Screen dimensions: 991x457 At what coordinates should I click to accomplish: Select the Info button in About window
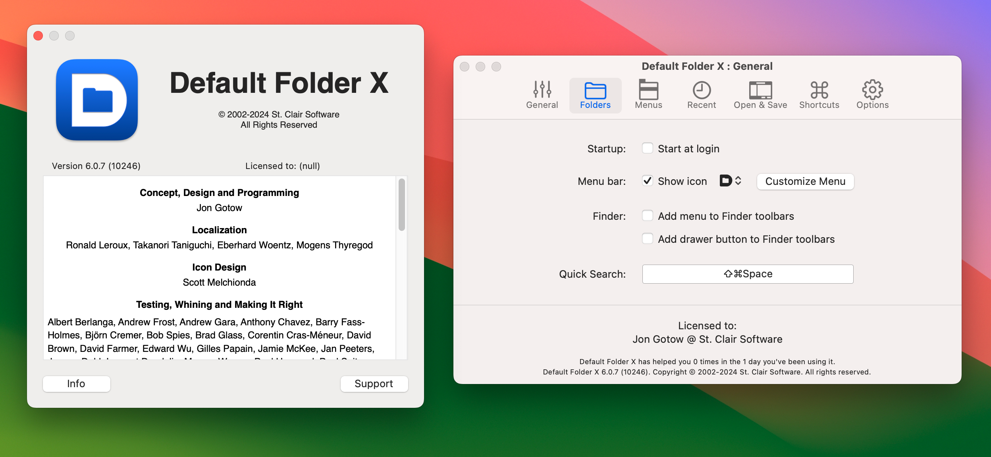point(76,383)
